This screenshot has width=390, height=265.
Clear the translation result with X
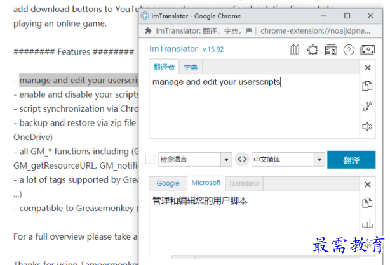368,184
